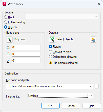Select the Objects source radio button
Viewport: 103px width, 112px height.
[x=6, y=27]
